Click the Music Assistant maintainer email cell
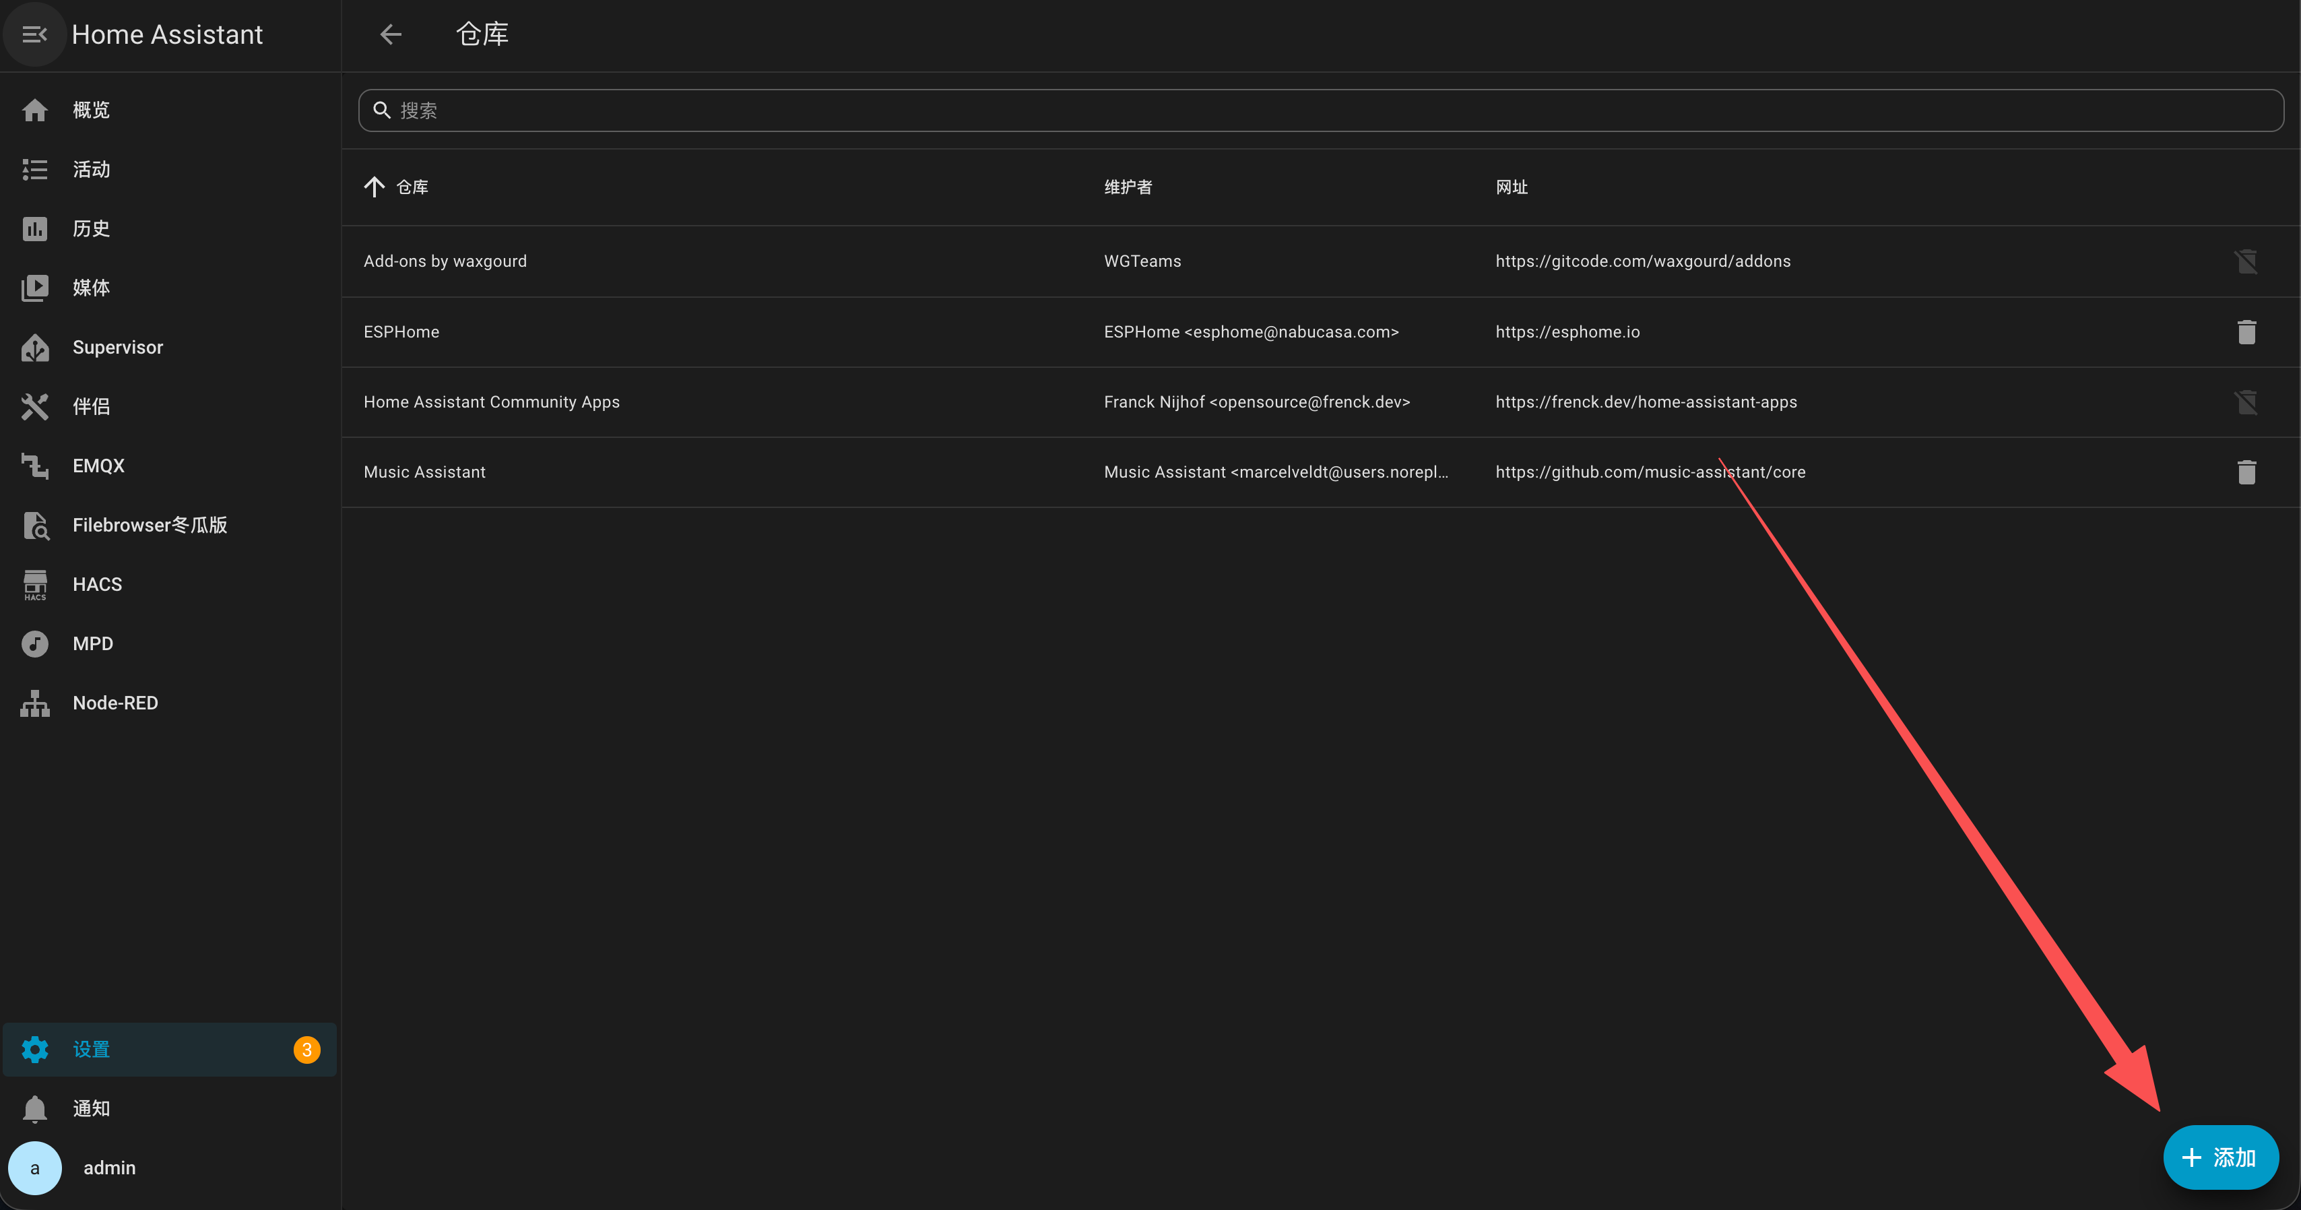The width and height of the screenshot is (2301, 1210). point(1276,472)
